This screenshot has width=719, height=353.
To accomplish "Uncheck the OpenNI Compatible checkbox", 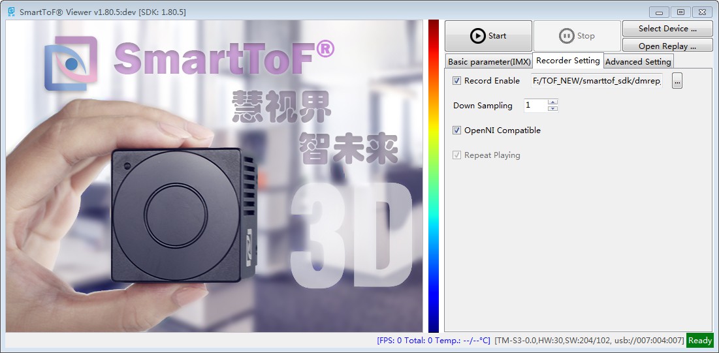I will tap(456, 130).
